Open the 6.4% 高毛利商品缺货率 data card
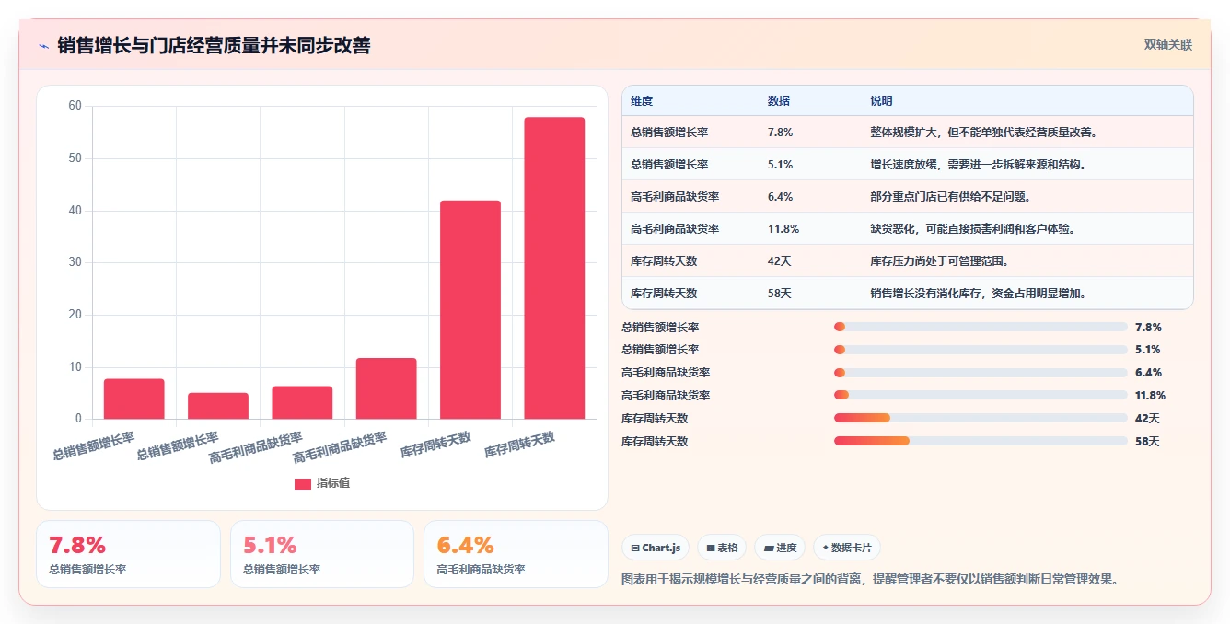 tap(516, 554)
